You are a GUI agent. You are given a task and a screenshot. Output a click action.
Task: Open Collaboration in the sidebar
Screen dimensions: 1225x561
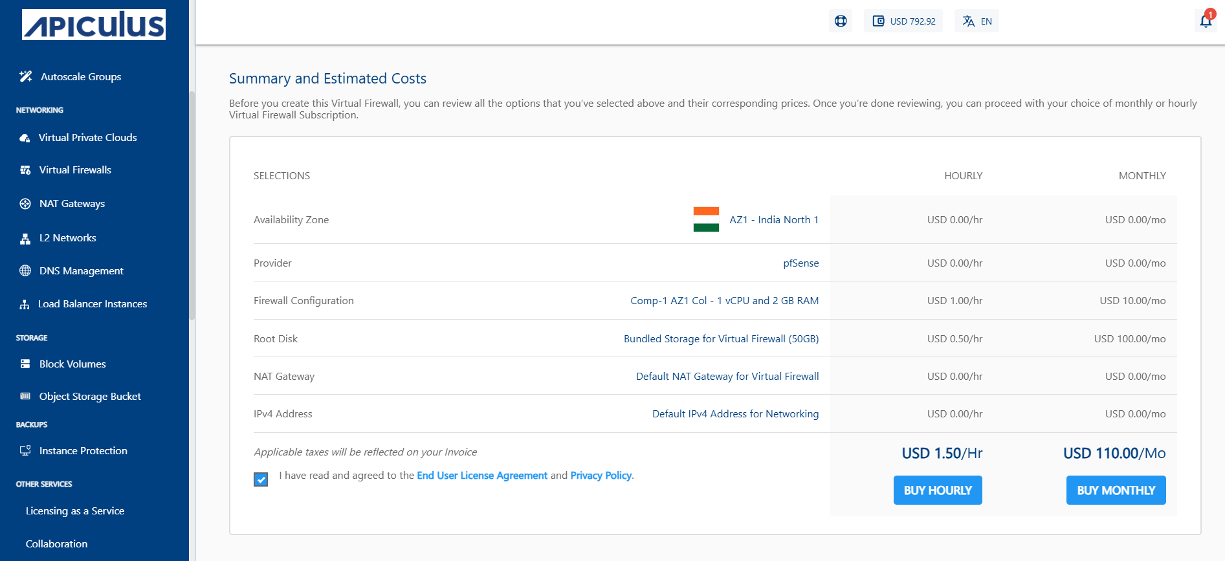pos(57,544)
